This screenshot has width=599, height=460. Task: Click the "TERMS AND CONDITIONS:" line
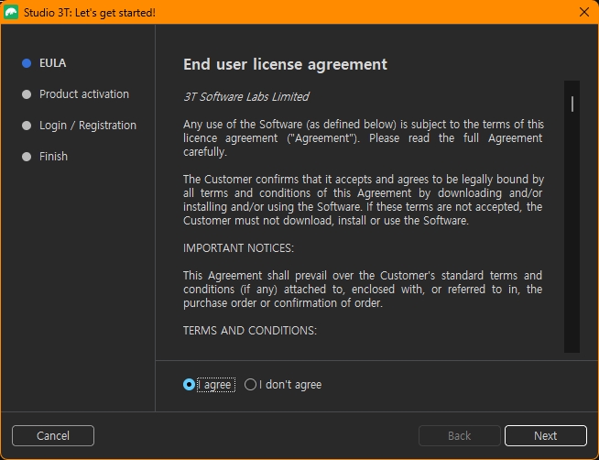click(250, 331)
